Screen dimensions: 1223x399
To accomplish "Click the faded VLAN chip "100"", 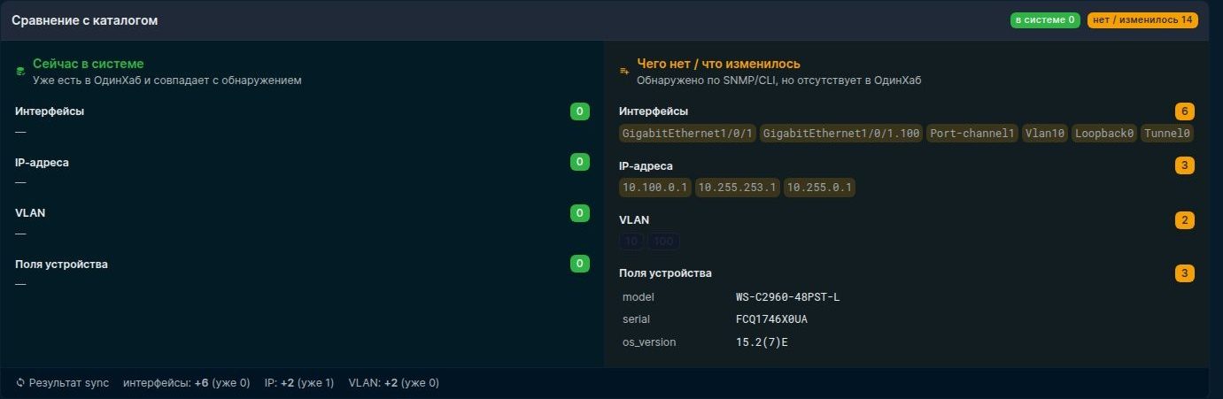I will click(663, 241).
